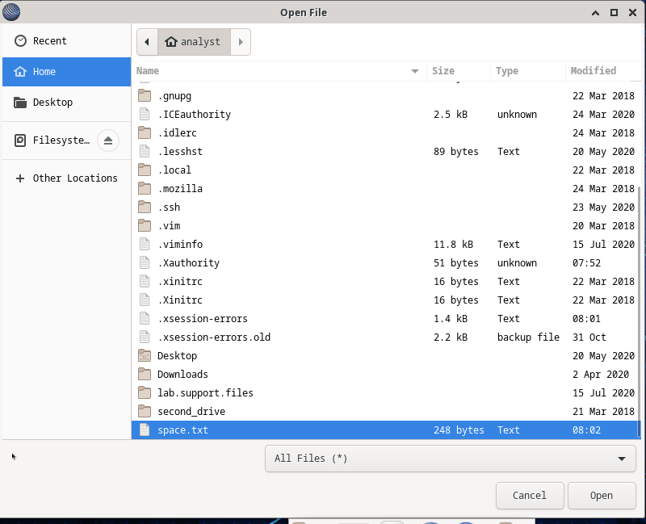The width and height of the screenshot is (646, 524).
Task: Open Recent in the sidebar
Action: 67,41
